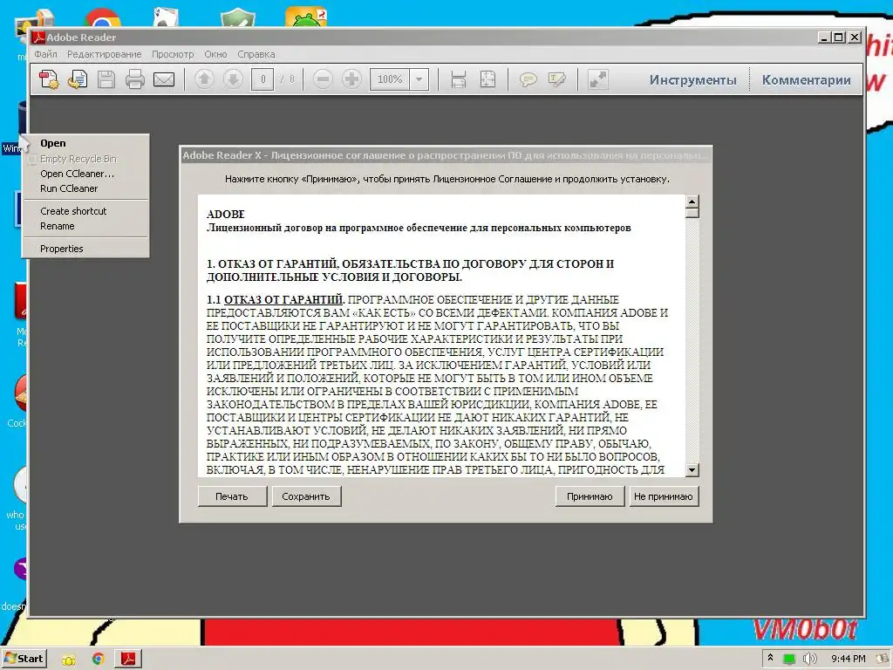Go to previous page arrow icon
This screenshot has height=670, width=893.
tap(204, 79)
